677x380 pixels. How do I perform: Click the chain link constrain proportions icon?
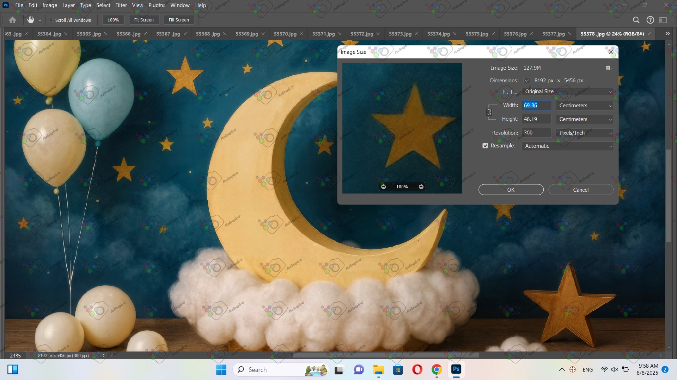[x=489, y=112]
